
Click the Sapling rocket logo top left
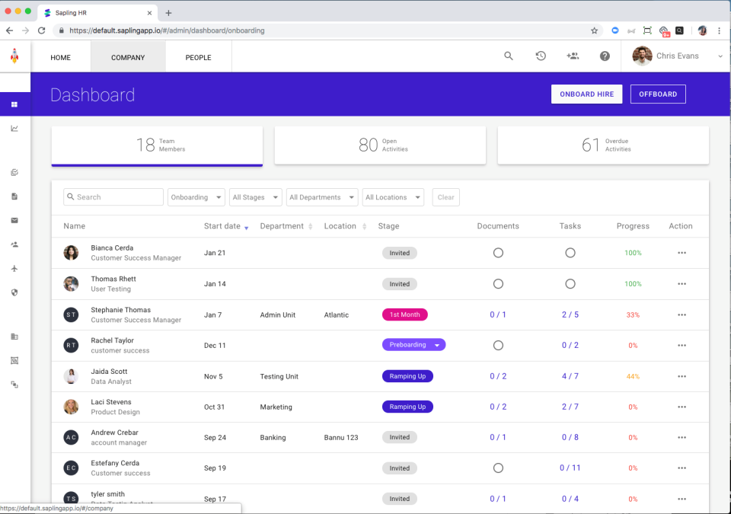(x=14, y=56)
